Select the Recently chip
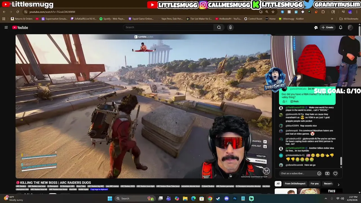This screenshot has height=203, width=361. pyautogui.click(x=328, y=184)
